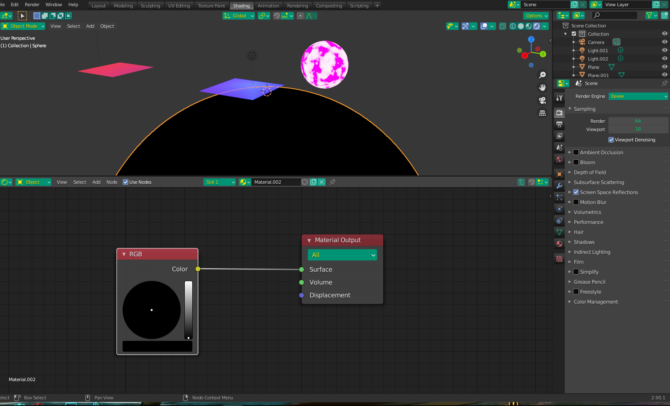Toggle camera view in the viewport
Screen dimensions: 670x406
point(542,100)
